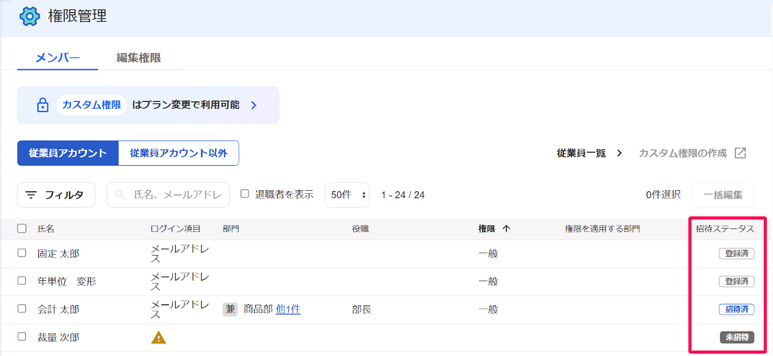The height and width of the screenshot is (356, 773).
Task: Click the warning triangle in 裁量 次郎's row
Action: pyautogui.click(x=158, y=337)
